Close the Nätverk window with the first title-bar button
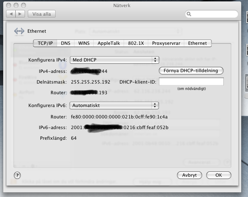Image resolution: width=248 pixels, height=197 pixels. point(9,5)
